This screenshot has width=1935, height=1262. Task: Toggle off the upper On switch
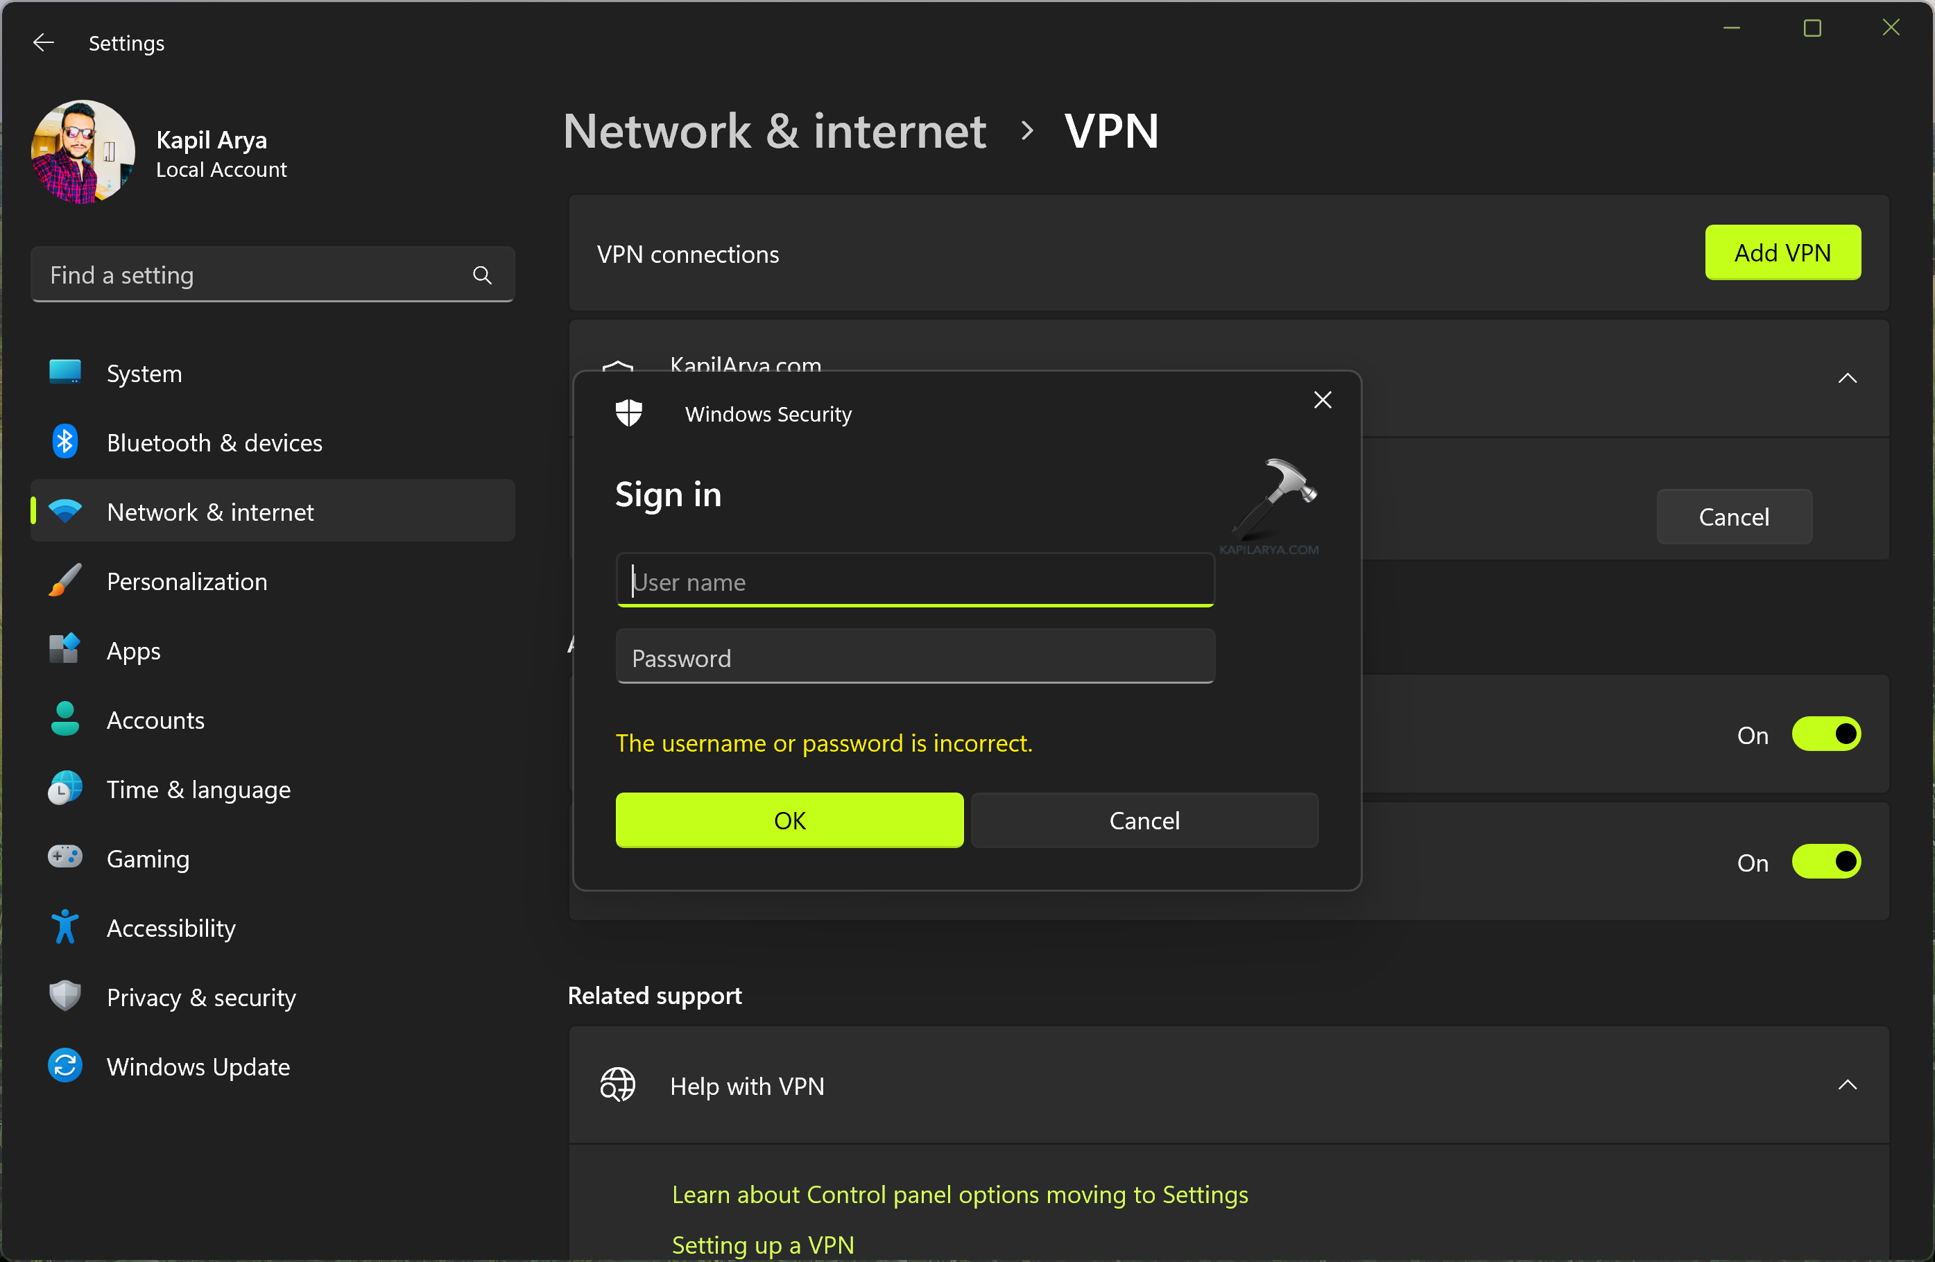point(1826,734)
